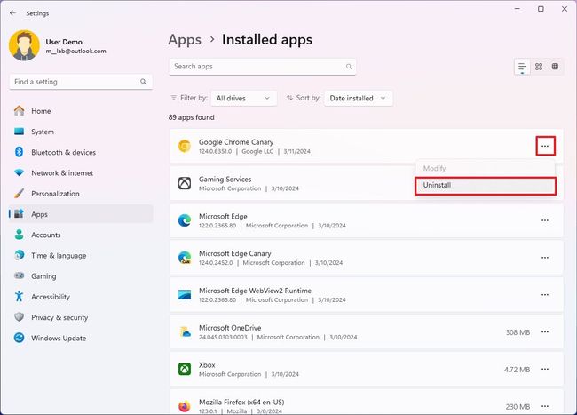Viewport: 577px width, 415px height.
Task: Click the Find a setting search box
Action: point(80,82)
